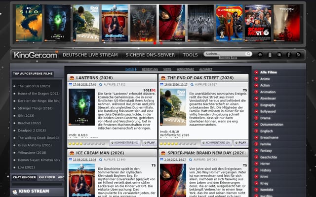Sort listing by Kommentare
The height and width of the screenshot is (197, 316).
click(185, 69)
